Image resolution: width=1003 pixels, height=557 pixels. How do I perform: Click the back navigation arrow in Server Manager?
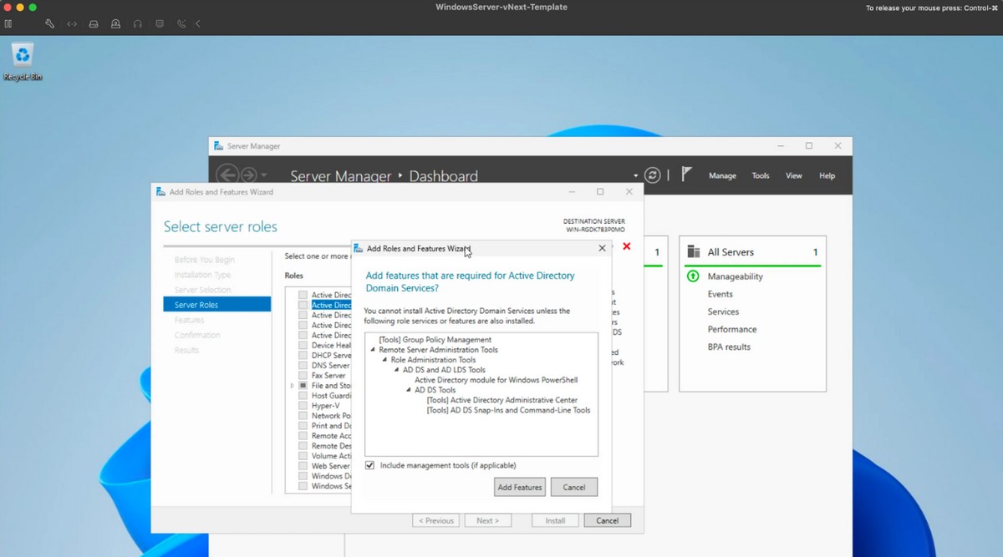(227, 175)
